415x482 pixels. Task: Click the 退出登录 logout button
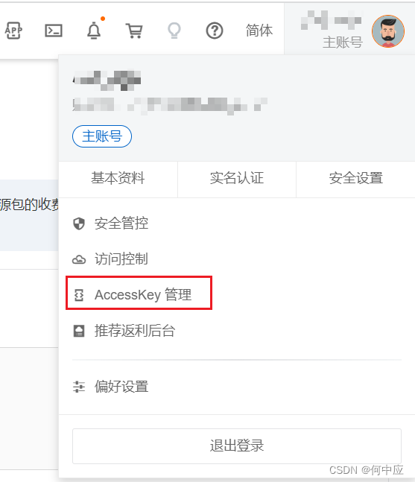237,445
